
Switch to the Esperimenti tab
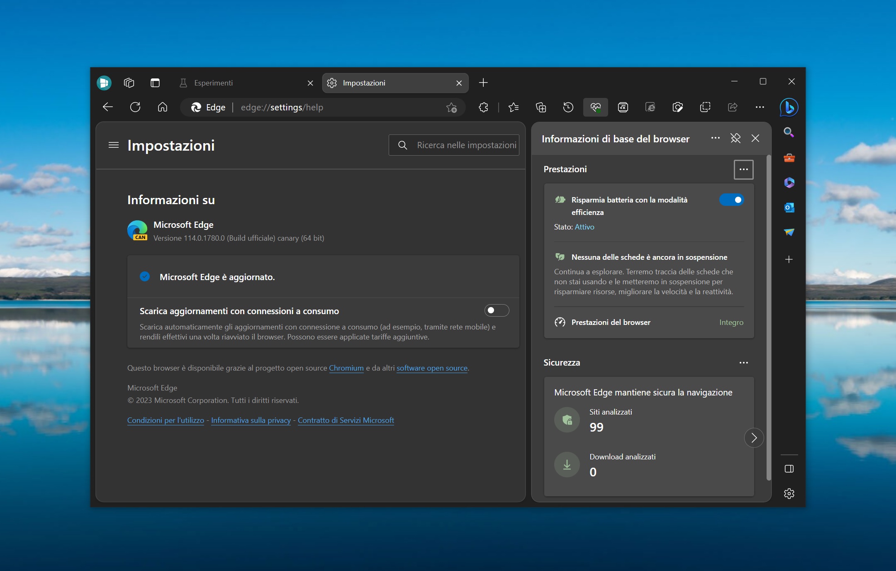tap(246, 83)
